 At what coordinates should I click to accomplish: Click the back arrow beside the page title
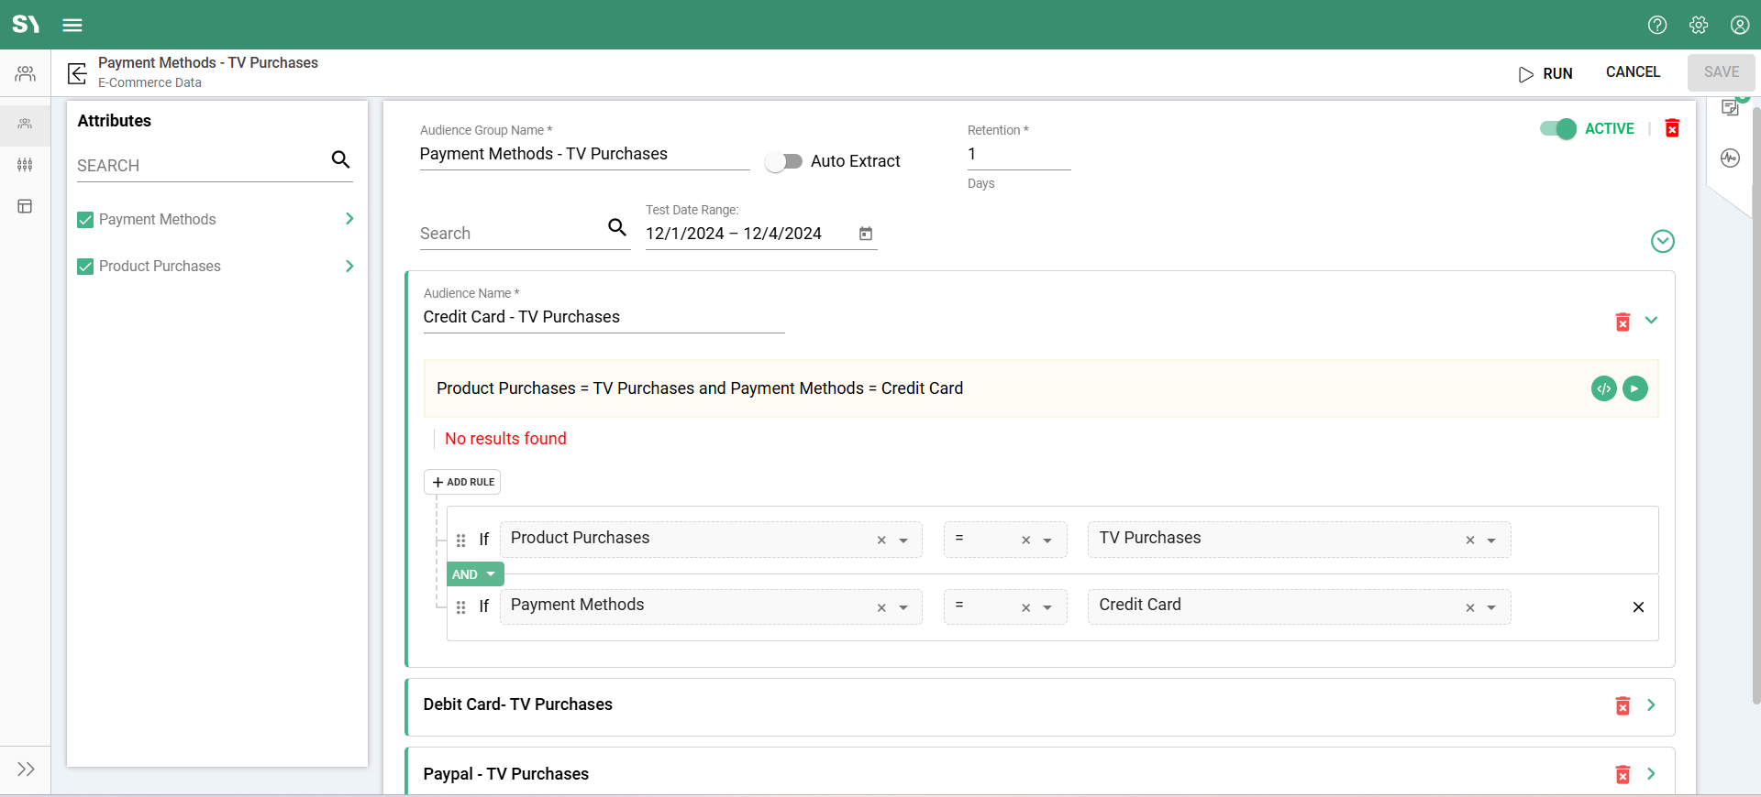click(77, 73)
